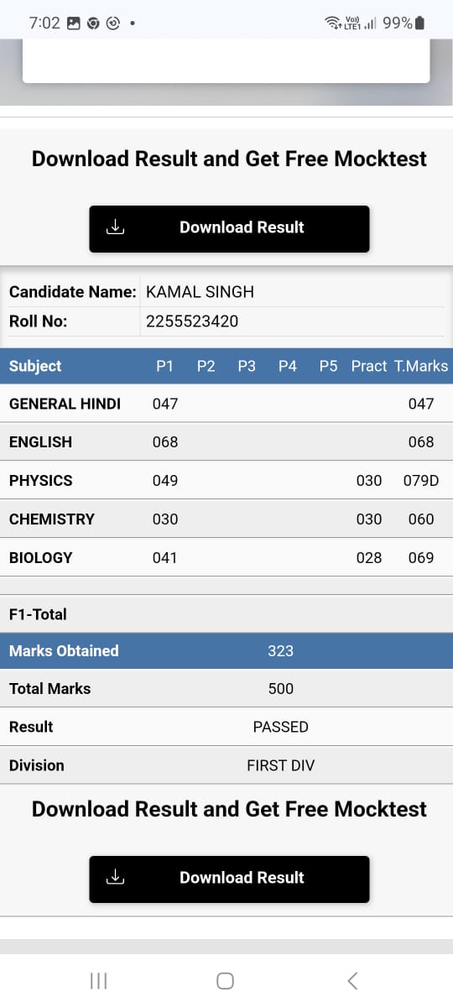
Task: Tap the T.Marks column header
Action: tap(421, 366)
